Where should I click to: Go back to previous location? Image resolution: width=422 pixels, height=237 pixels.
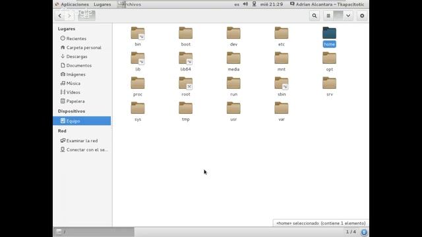tap(60, 16)
